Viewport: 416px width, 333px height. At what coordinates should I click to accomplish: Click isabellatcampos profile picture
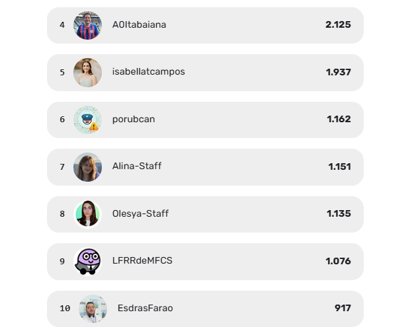87,73
